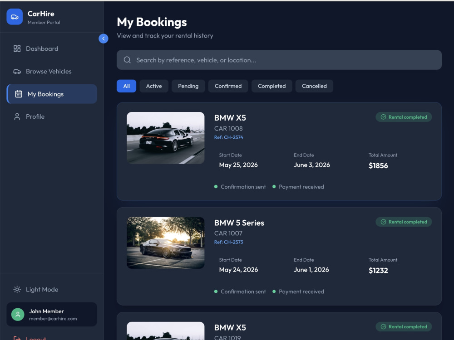
Task: Click Rental completed badge on CAR 1008
Action: click(x=404, y=117)
